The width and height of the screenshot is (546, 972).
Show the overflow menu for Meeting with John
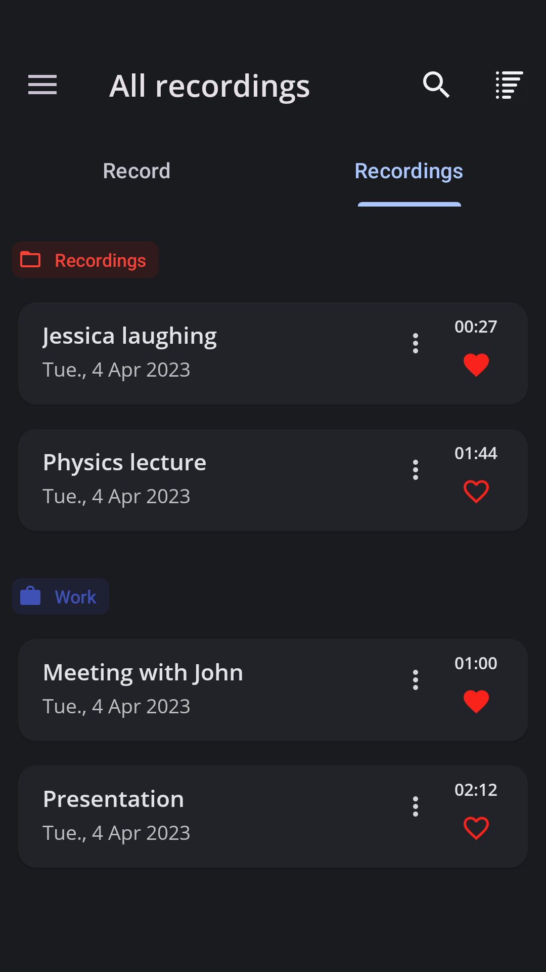(x=416, y=680)
